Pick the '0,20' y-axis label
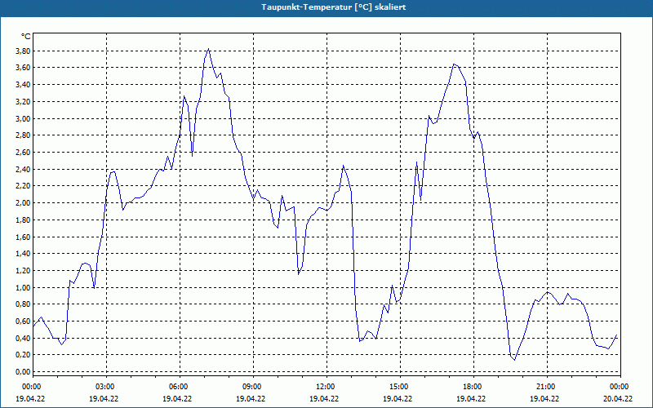The width and height of the screenshot is (653, 408). (24, 355)
